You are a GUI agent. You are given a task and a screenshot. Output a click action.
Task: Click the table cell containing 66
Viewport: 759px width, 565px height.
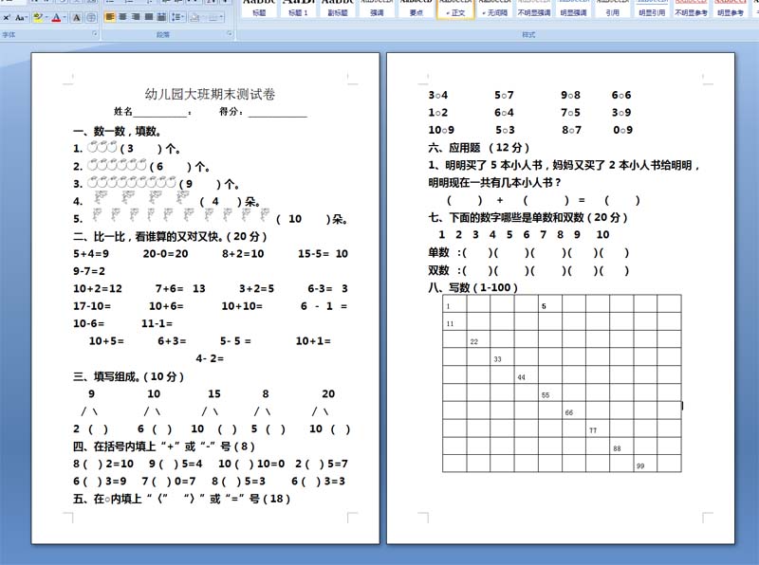574,410
